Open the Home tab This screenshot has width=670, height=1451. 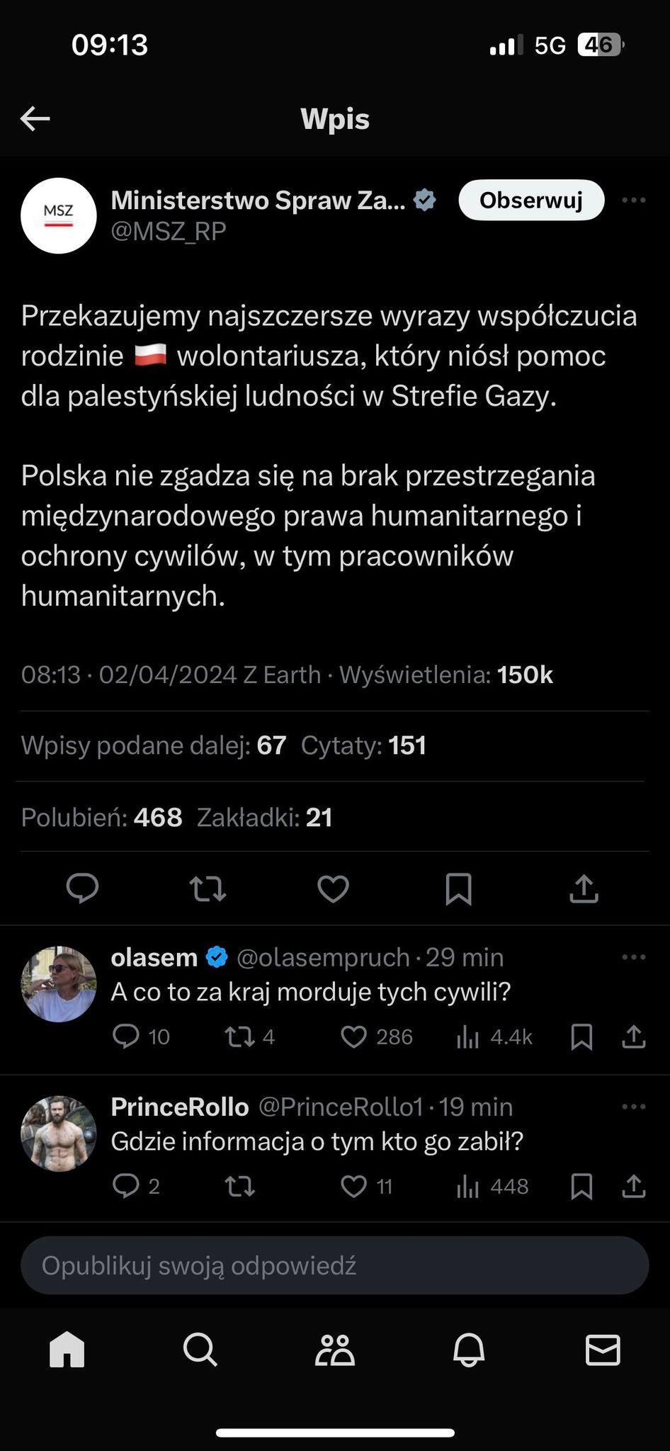[67, 1350]
